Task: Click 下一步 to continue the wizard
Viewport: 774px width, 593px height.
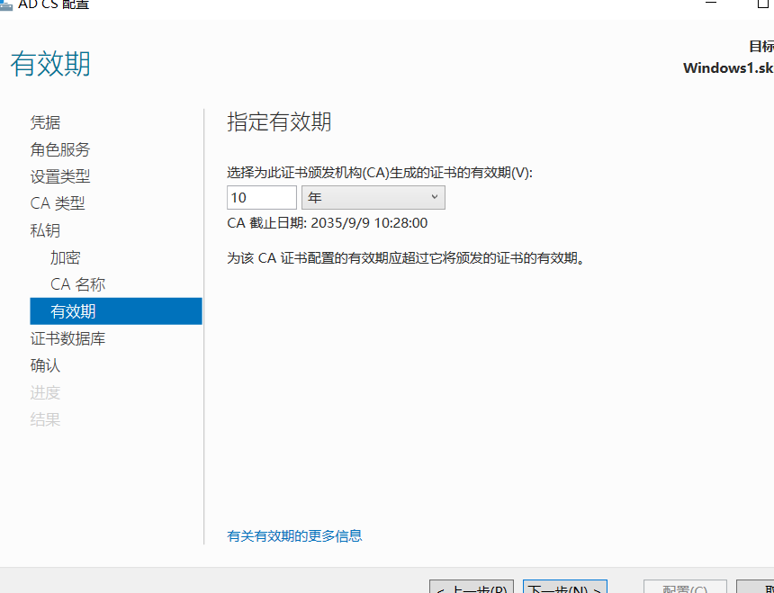Action: click(564, 587)
